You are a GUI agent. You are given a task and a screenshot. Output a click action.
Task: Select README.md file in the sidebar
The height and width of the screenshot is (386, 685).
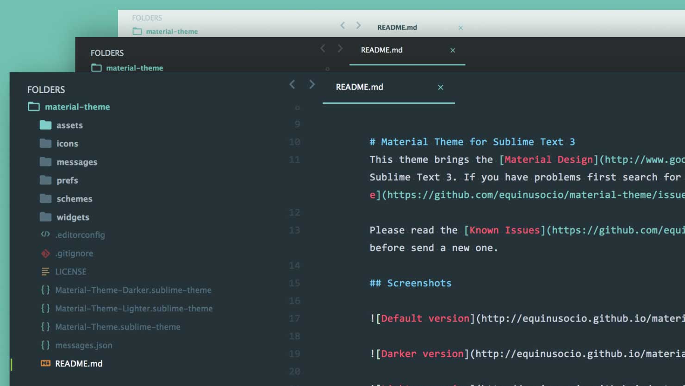[x=79, y=364]
